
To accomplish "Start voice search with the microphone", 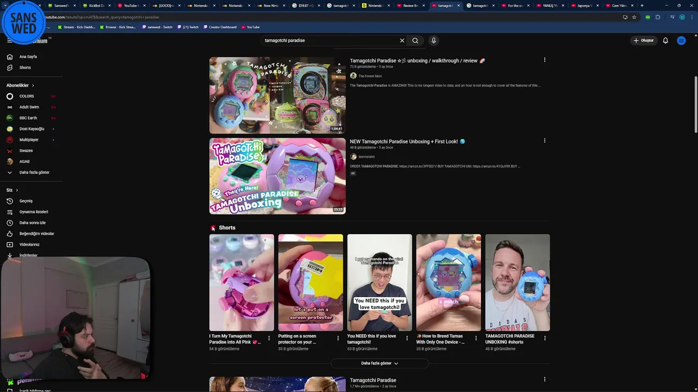I will (x=434, y=40).
